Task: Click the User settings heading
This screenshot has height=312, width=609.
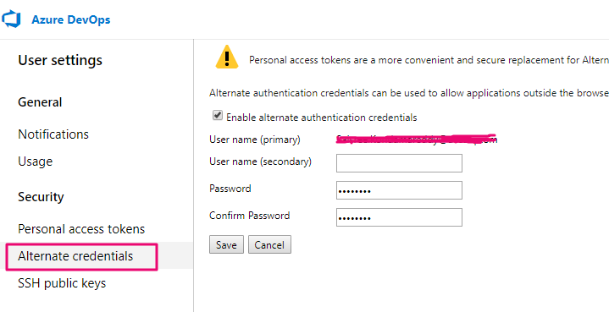Action: coord(60,61)
